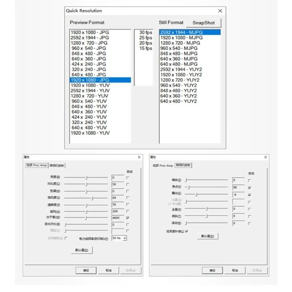This screenshot has height=292, width=292.
Task: Click the SnapShot button
Action: pos(204,23)
